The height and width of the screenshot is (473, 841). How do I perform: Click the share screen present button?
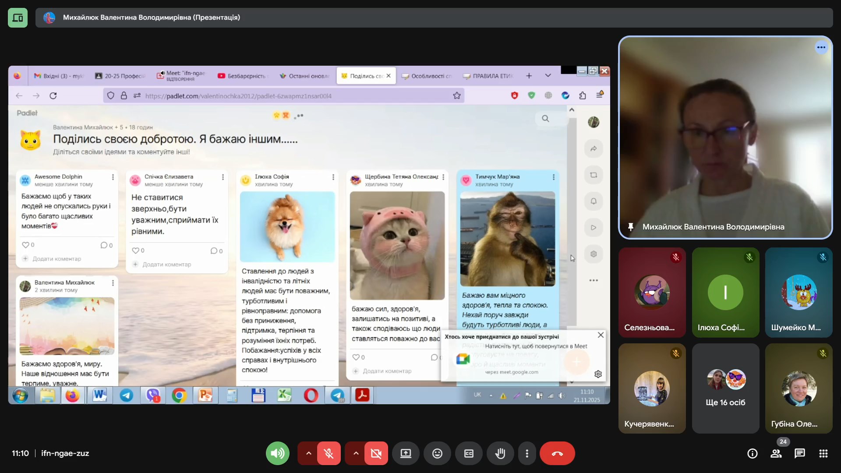(406, 453)
